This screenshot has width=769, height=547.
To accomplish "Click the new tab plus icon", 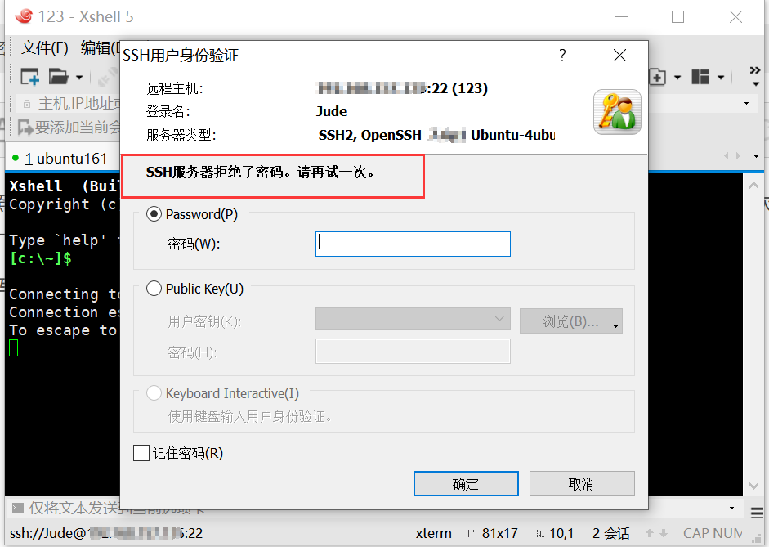I will [x=658, y=77].
